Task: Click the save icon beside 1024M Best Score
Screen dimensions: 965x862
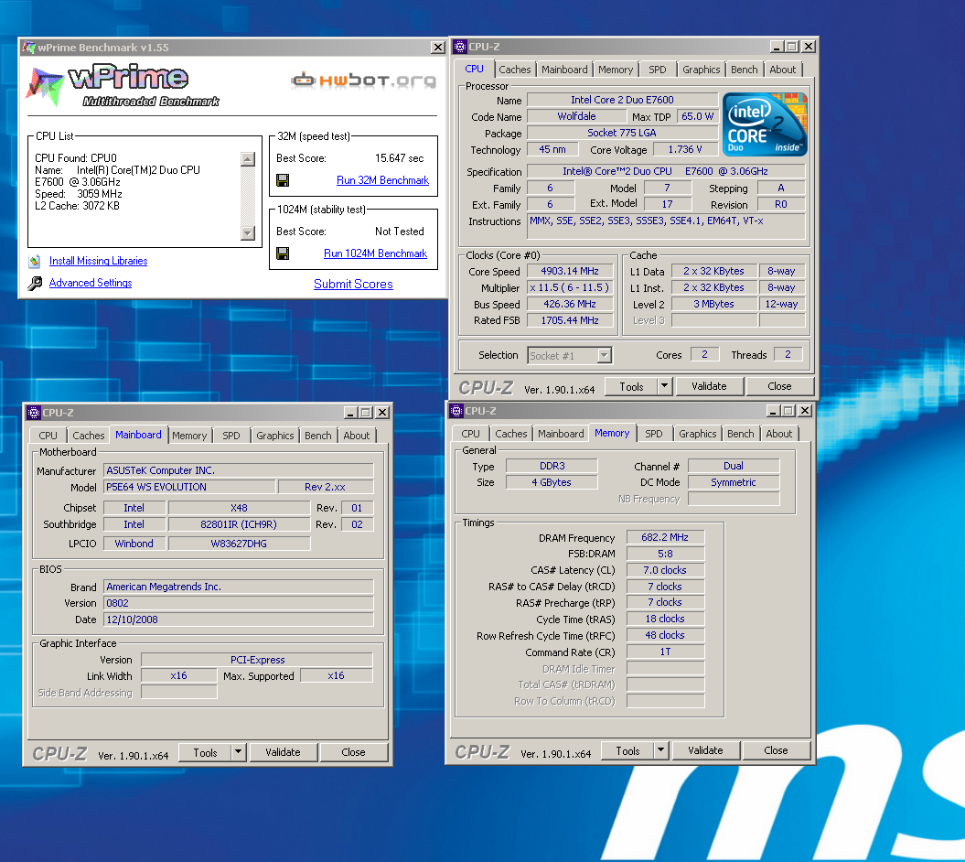Action: click(283, 253)
